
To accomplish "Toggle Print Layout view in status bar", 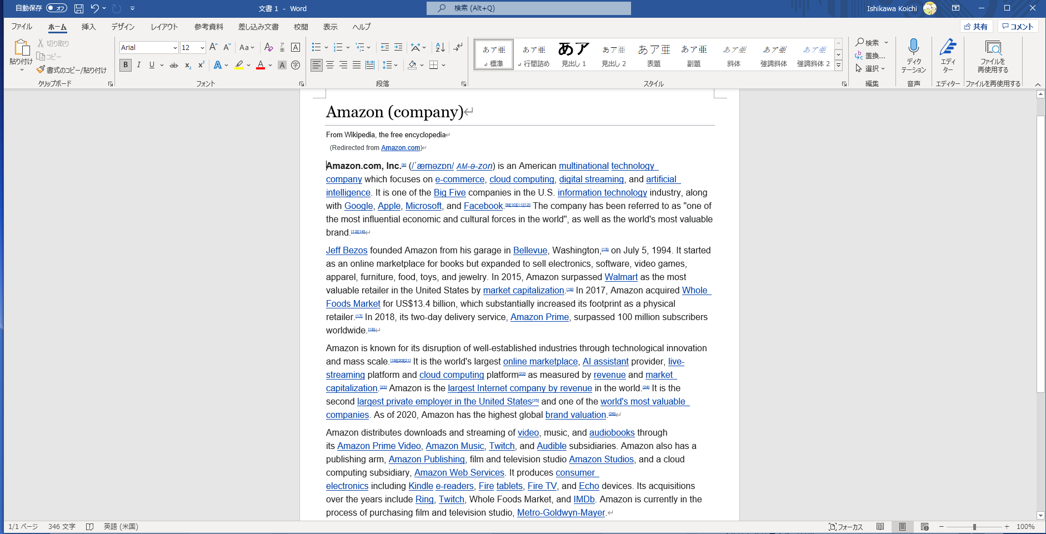I will point(903,527).
